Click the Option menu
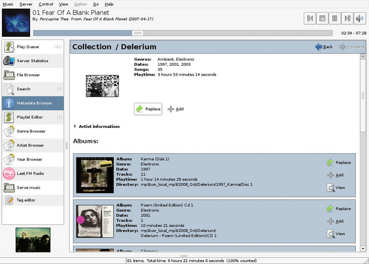369x264 pixels. coord(81,4)
